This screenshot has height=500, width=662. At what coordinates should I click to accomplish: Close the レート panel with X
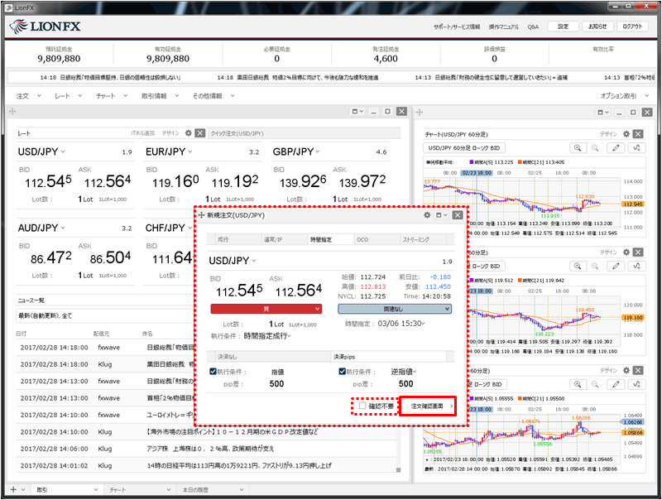point(200,133)
